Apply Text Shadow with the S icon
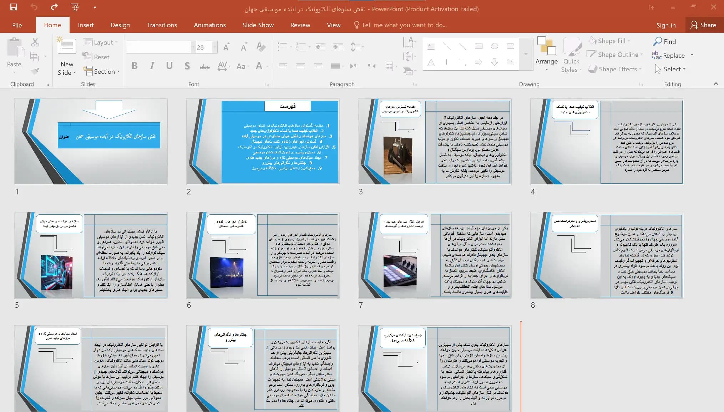Image resolution: width=724 pixels, height=412 pixels. [x=187, y=66]
